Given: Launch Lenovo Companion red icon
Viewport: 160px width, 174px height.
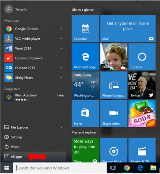Looking at the screenshot, I should [9, 58].
